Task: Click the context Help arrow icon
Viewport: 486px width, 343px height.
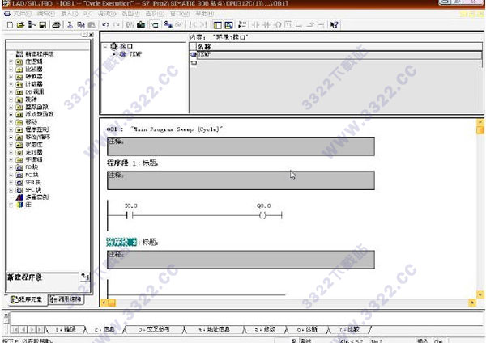Action: click(x=335, y=25)
